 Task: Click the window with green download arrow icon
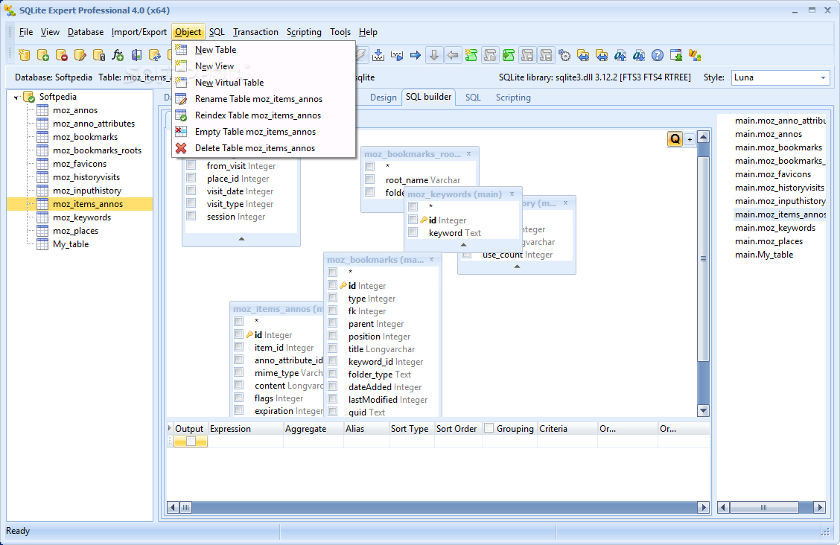676,55
